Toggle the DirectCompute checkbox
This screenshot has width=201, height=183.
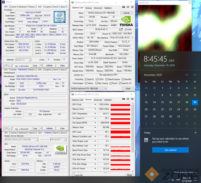[x=107, y=79]
